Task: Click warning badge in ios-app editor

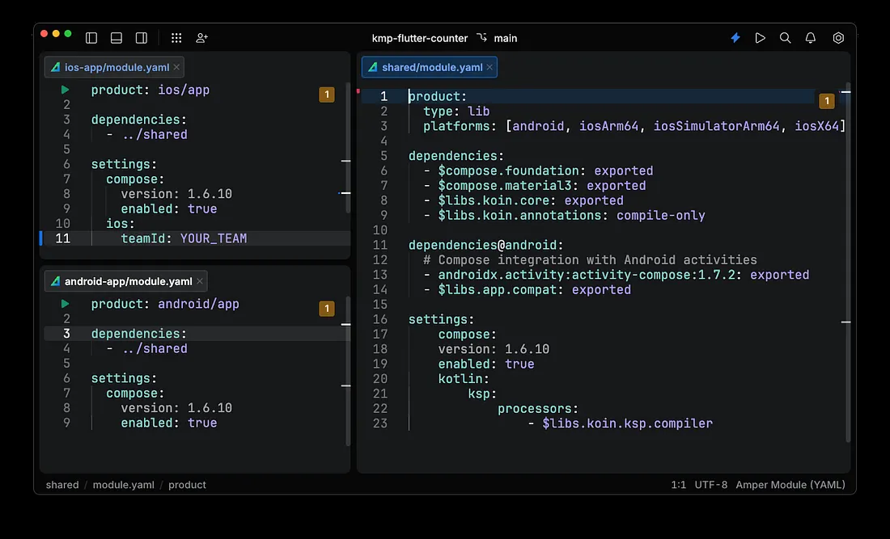Action: (x=326, y=95)
